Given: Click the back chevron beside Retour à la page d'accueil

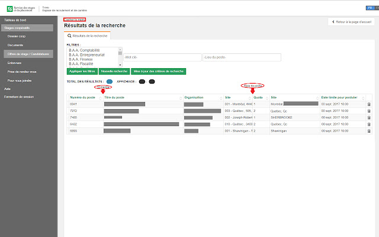Looking at the screenshot, I should 333,22.
